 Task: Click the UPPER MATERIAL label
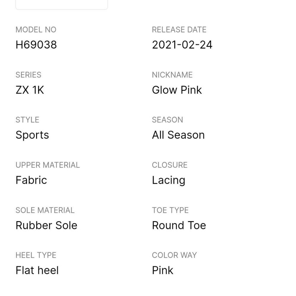pyautogui.click(x=48, y=165)
